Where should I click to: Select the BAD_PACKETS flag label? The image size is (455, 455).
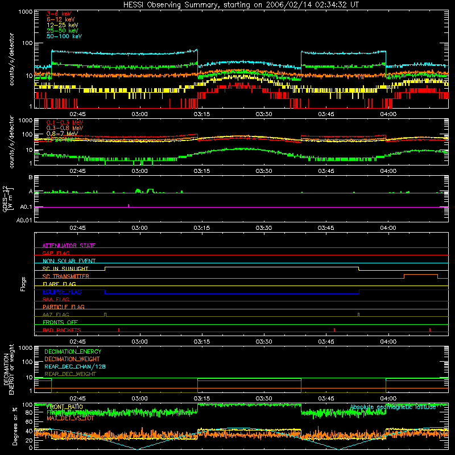(62, 330)
